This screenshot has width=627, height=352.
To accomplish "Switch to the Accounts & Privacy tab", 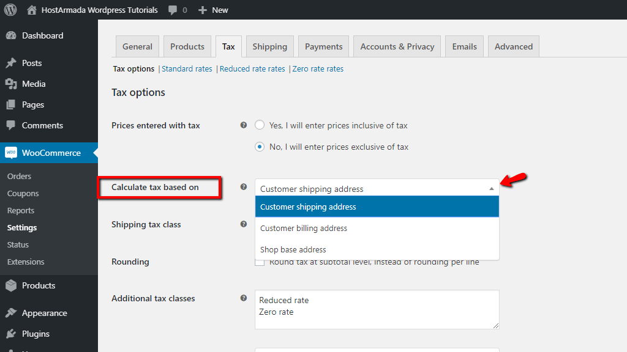I will coord(397,46).
